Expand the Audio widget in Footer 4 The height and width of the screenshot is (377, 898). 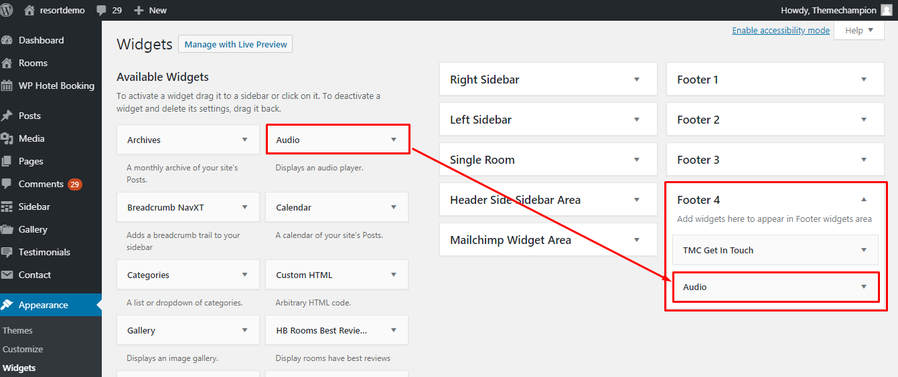pos(863,287)
